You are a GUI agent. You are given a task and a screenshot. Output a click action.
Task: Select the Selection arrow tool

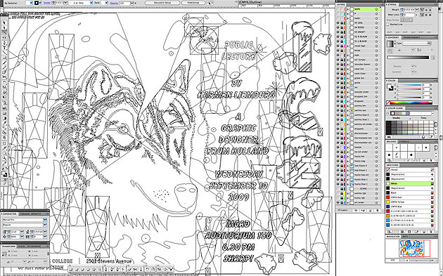pyautogui.click(x=4, y=22)
